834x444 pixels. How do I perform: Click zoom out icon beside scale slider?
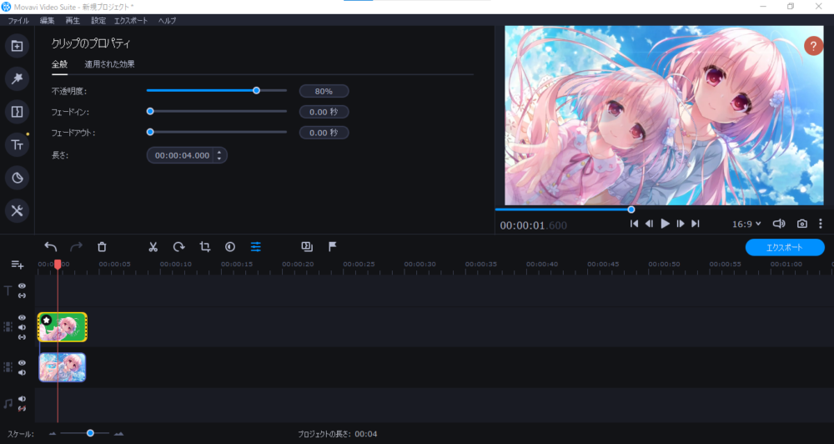point(52,434)
